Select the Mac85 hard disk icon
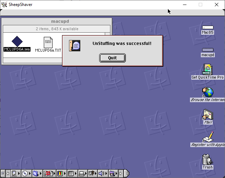Viewport: 225px width, 178px height. pos(207,27)
